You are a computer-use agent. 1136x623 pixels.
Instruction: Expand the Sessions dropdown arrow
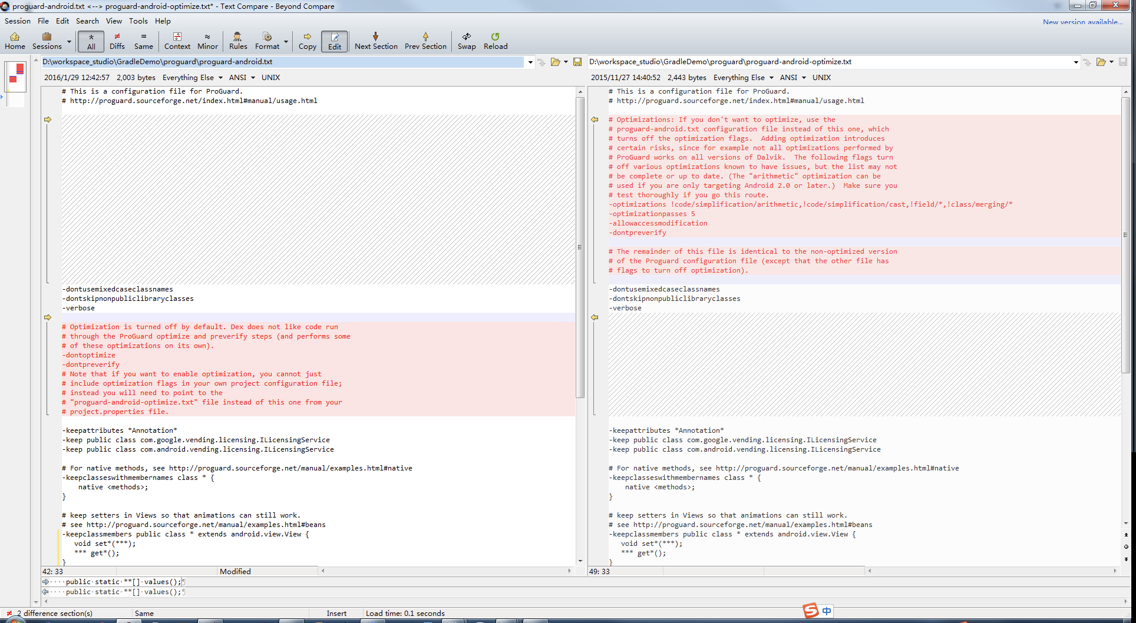click(x=69, y=41)
